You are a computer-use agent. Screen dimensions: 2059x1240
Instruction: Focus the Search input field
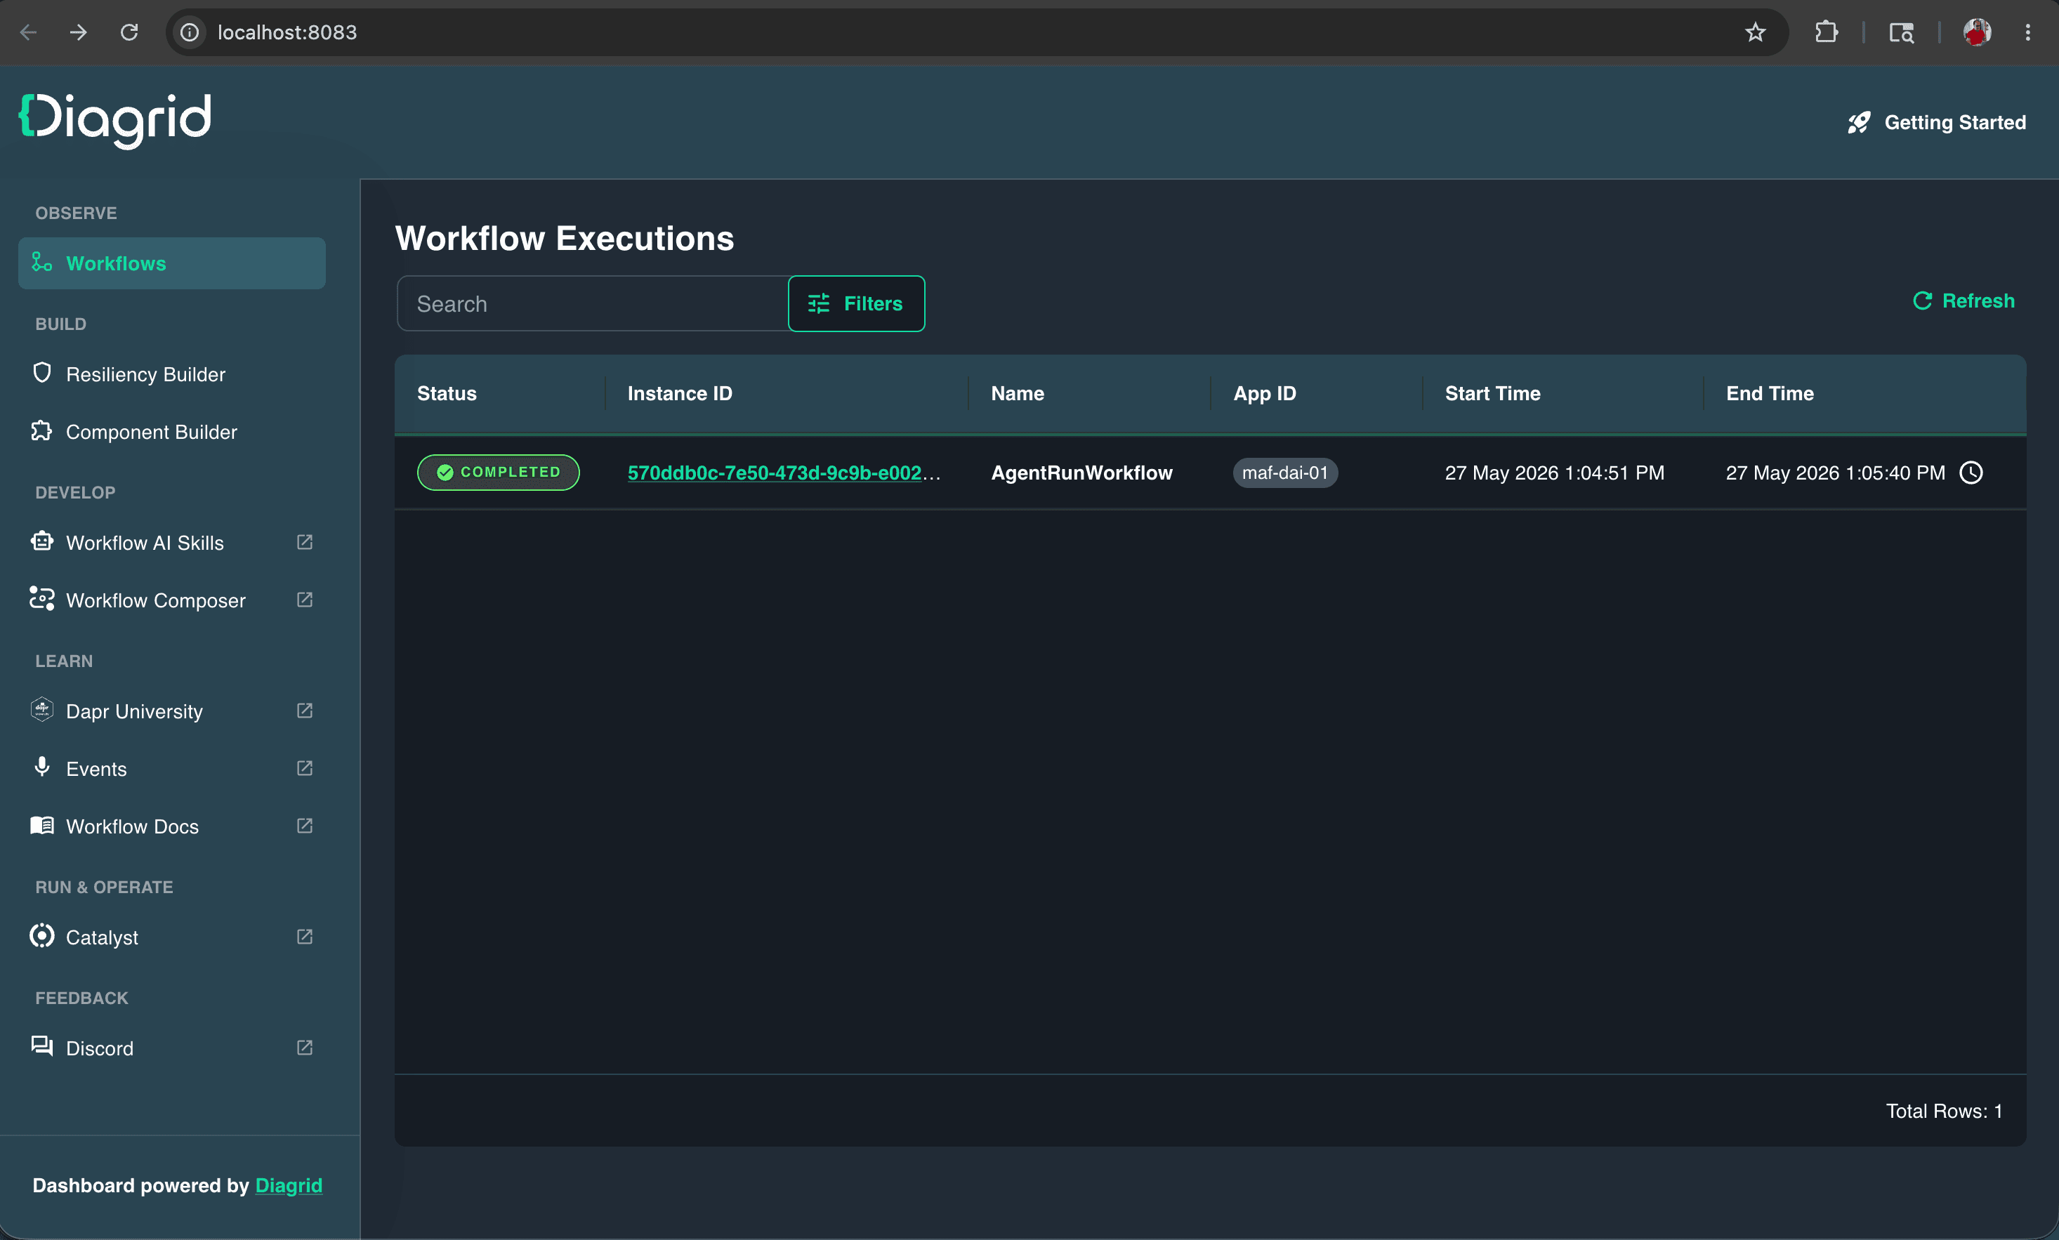[593, 303]
